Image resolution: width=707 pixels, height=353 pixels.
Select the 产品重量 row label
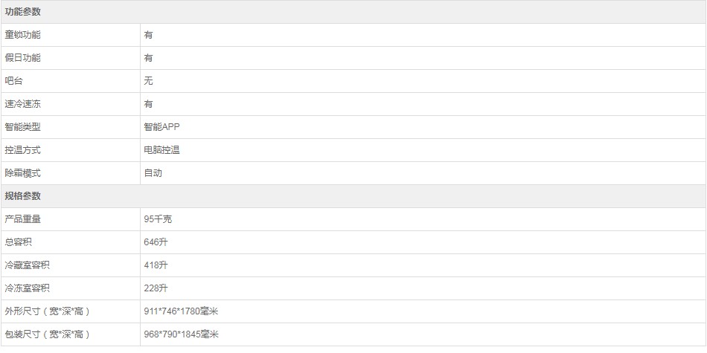click(22, 219)
